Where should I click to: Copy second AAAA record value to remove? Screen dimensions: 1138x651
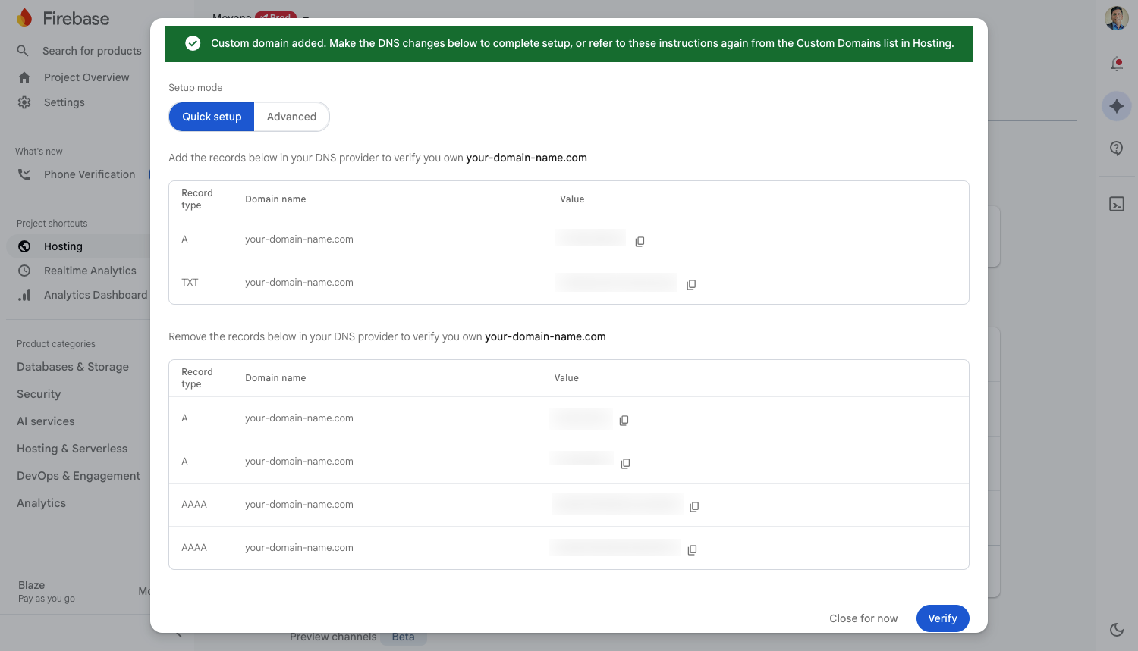pyautogui.click(x=692, y=549)
